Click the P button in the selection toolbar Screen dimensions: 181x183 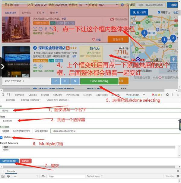click(56, 81)
